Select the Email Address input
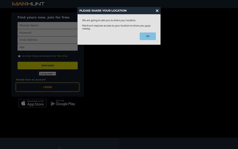 pos(48,40)
